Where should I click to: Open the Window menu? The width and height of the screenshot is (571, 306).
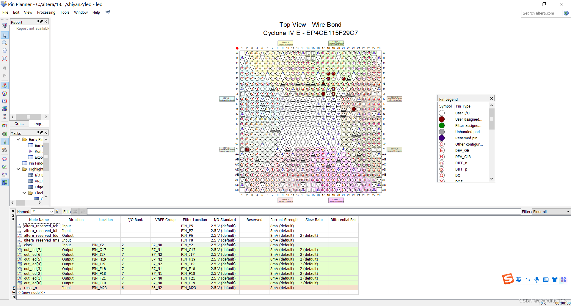click(81, 12)
